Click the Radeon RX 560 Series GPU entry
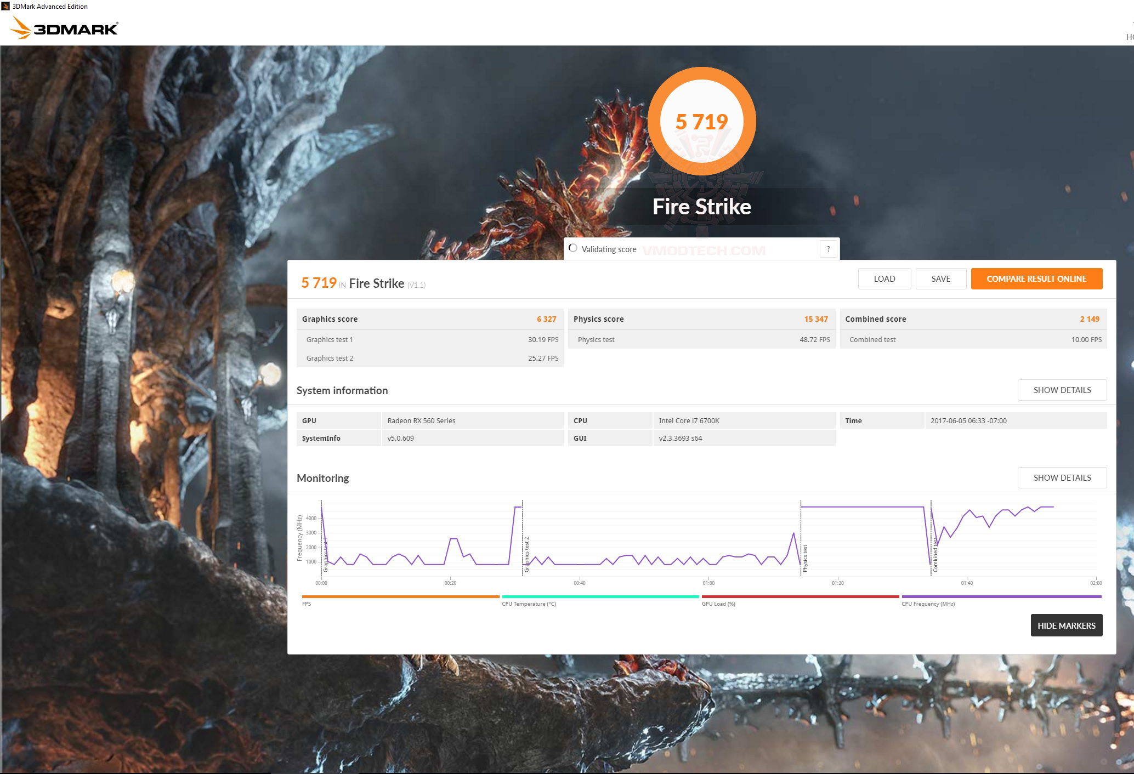The width and height of the screenshot is (1134, 774). pos(422,420)
